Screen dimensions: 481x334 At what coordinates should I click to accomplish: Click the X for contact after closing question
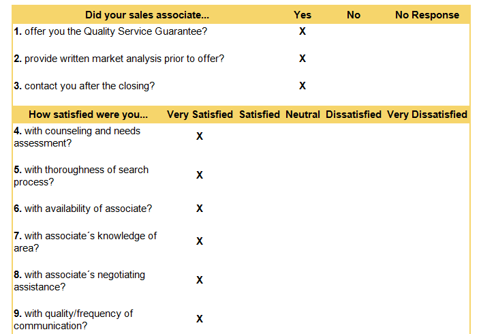[x=302, y=86]
